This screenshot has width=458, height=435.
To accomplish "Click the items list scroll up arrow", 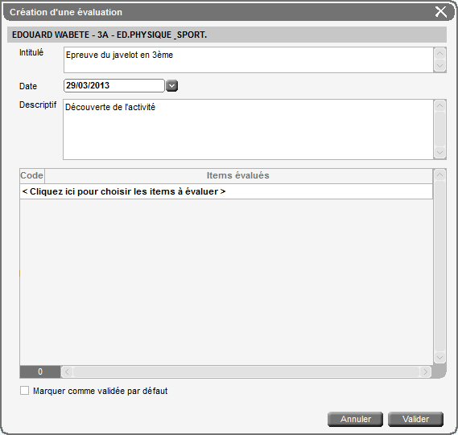I will [x=440, y=175].
